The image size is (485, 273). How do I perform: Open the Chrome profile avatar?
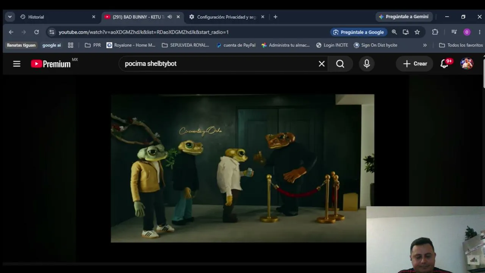pos(467,32)
